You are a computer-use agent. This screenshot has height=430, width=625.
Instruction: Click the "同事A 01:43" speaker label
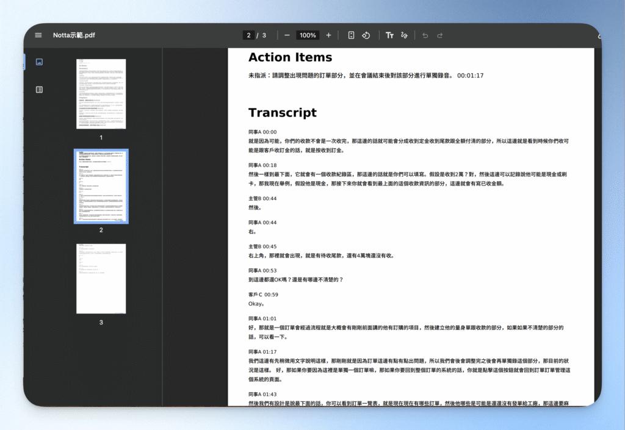point(262,395)
